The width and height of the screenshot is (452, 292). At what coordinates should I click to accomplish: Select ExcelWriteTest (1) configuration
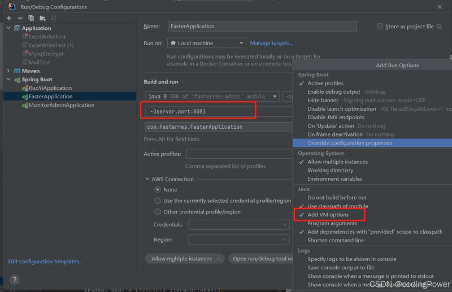pyautogui.click(x=51, y=45)
